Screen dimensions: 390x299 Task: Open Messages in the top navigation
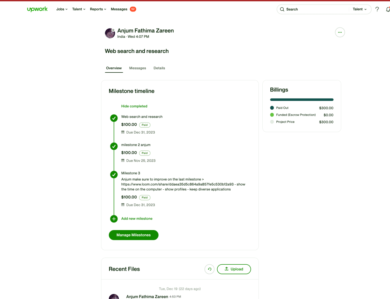click(119, 9)
